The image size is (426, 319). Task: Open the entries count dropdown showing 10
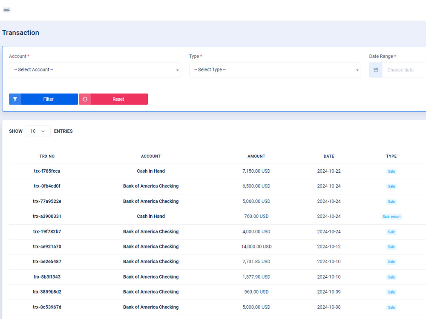tap(38, 131)
